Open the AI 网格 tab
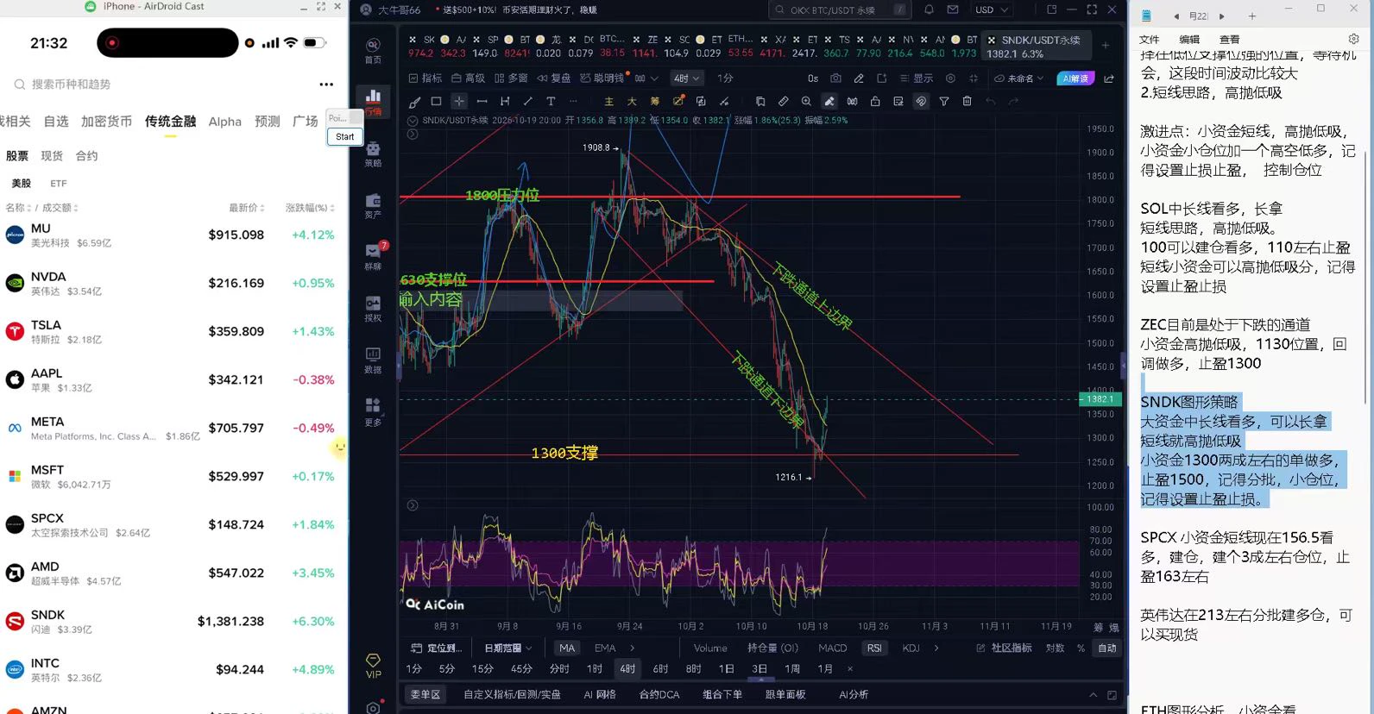Screen dimensions: 1374x714 click(600, 694)
